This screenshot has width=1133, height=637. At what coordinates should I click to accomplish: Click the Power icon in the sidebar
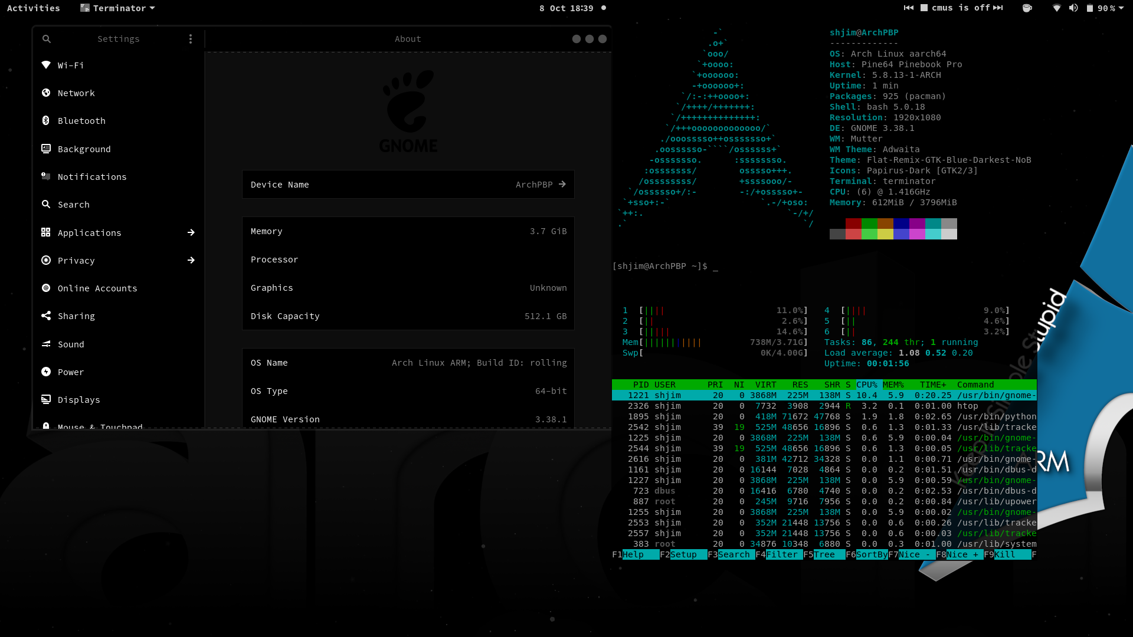(x=46, y=372)
